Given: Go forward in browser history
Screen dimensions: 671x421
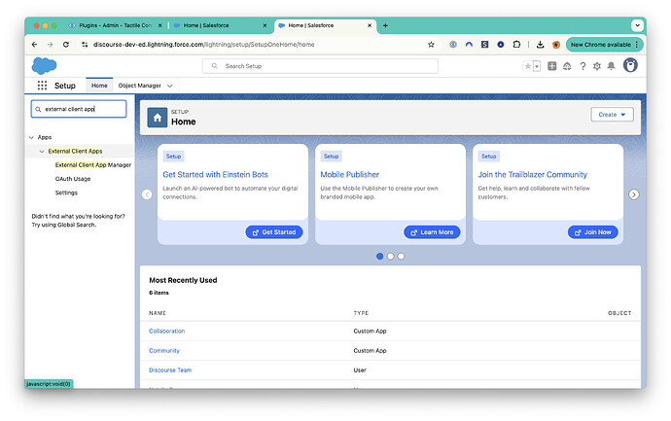Looking at the screenshot, I should (50, 45).
